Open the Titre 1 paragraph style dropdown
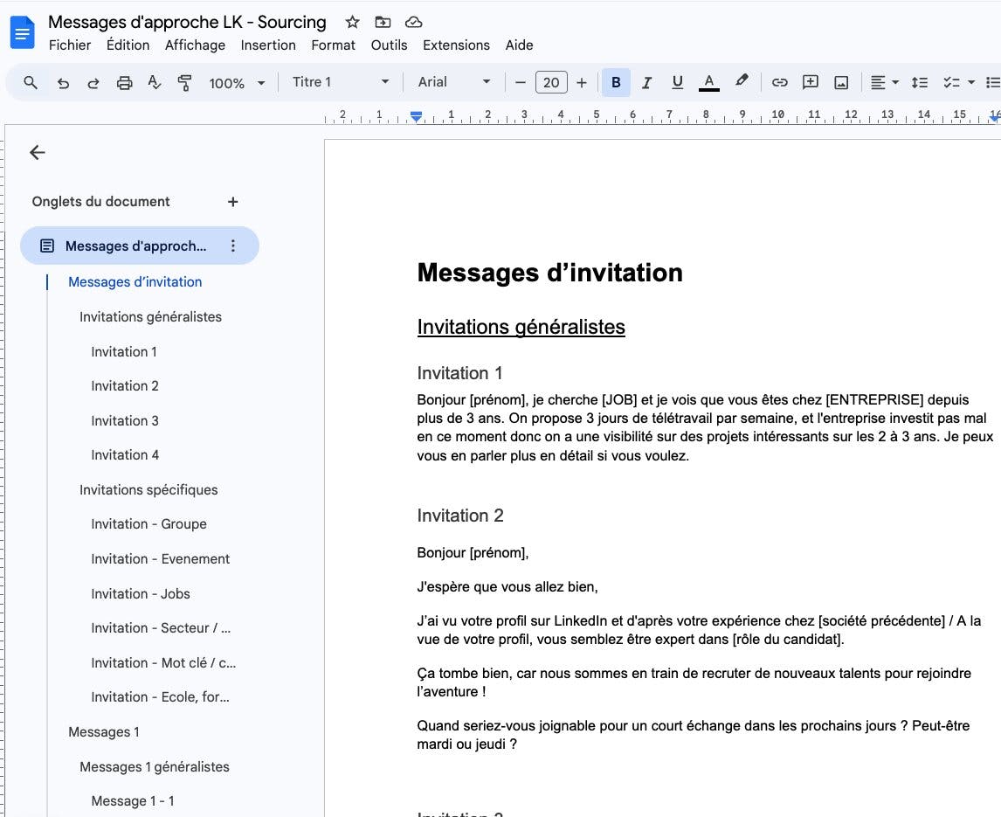The width and height of the screenshot is (1001, 817). point(340,82)
